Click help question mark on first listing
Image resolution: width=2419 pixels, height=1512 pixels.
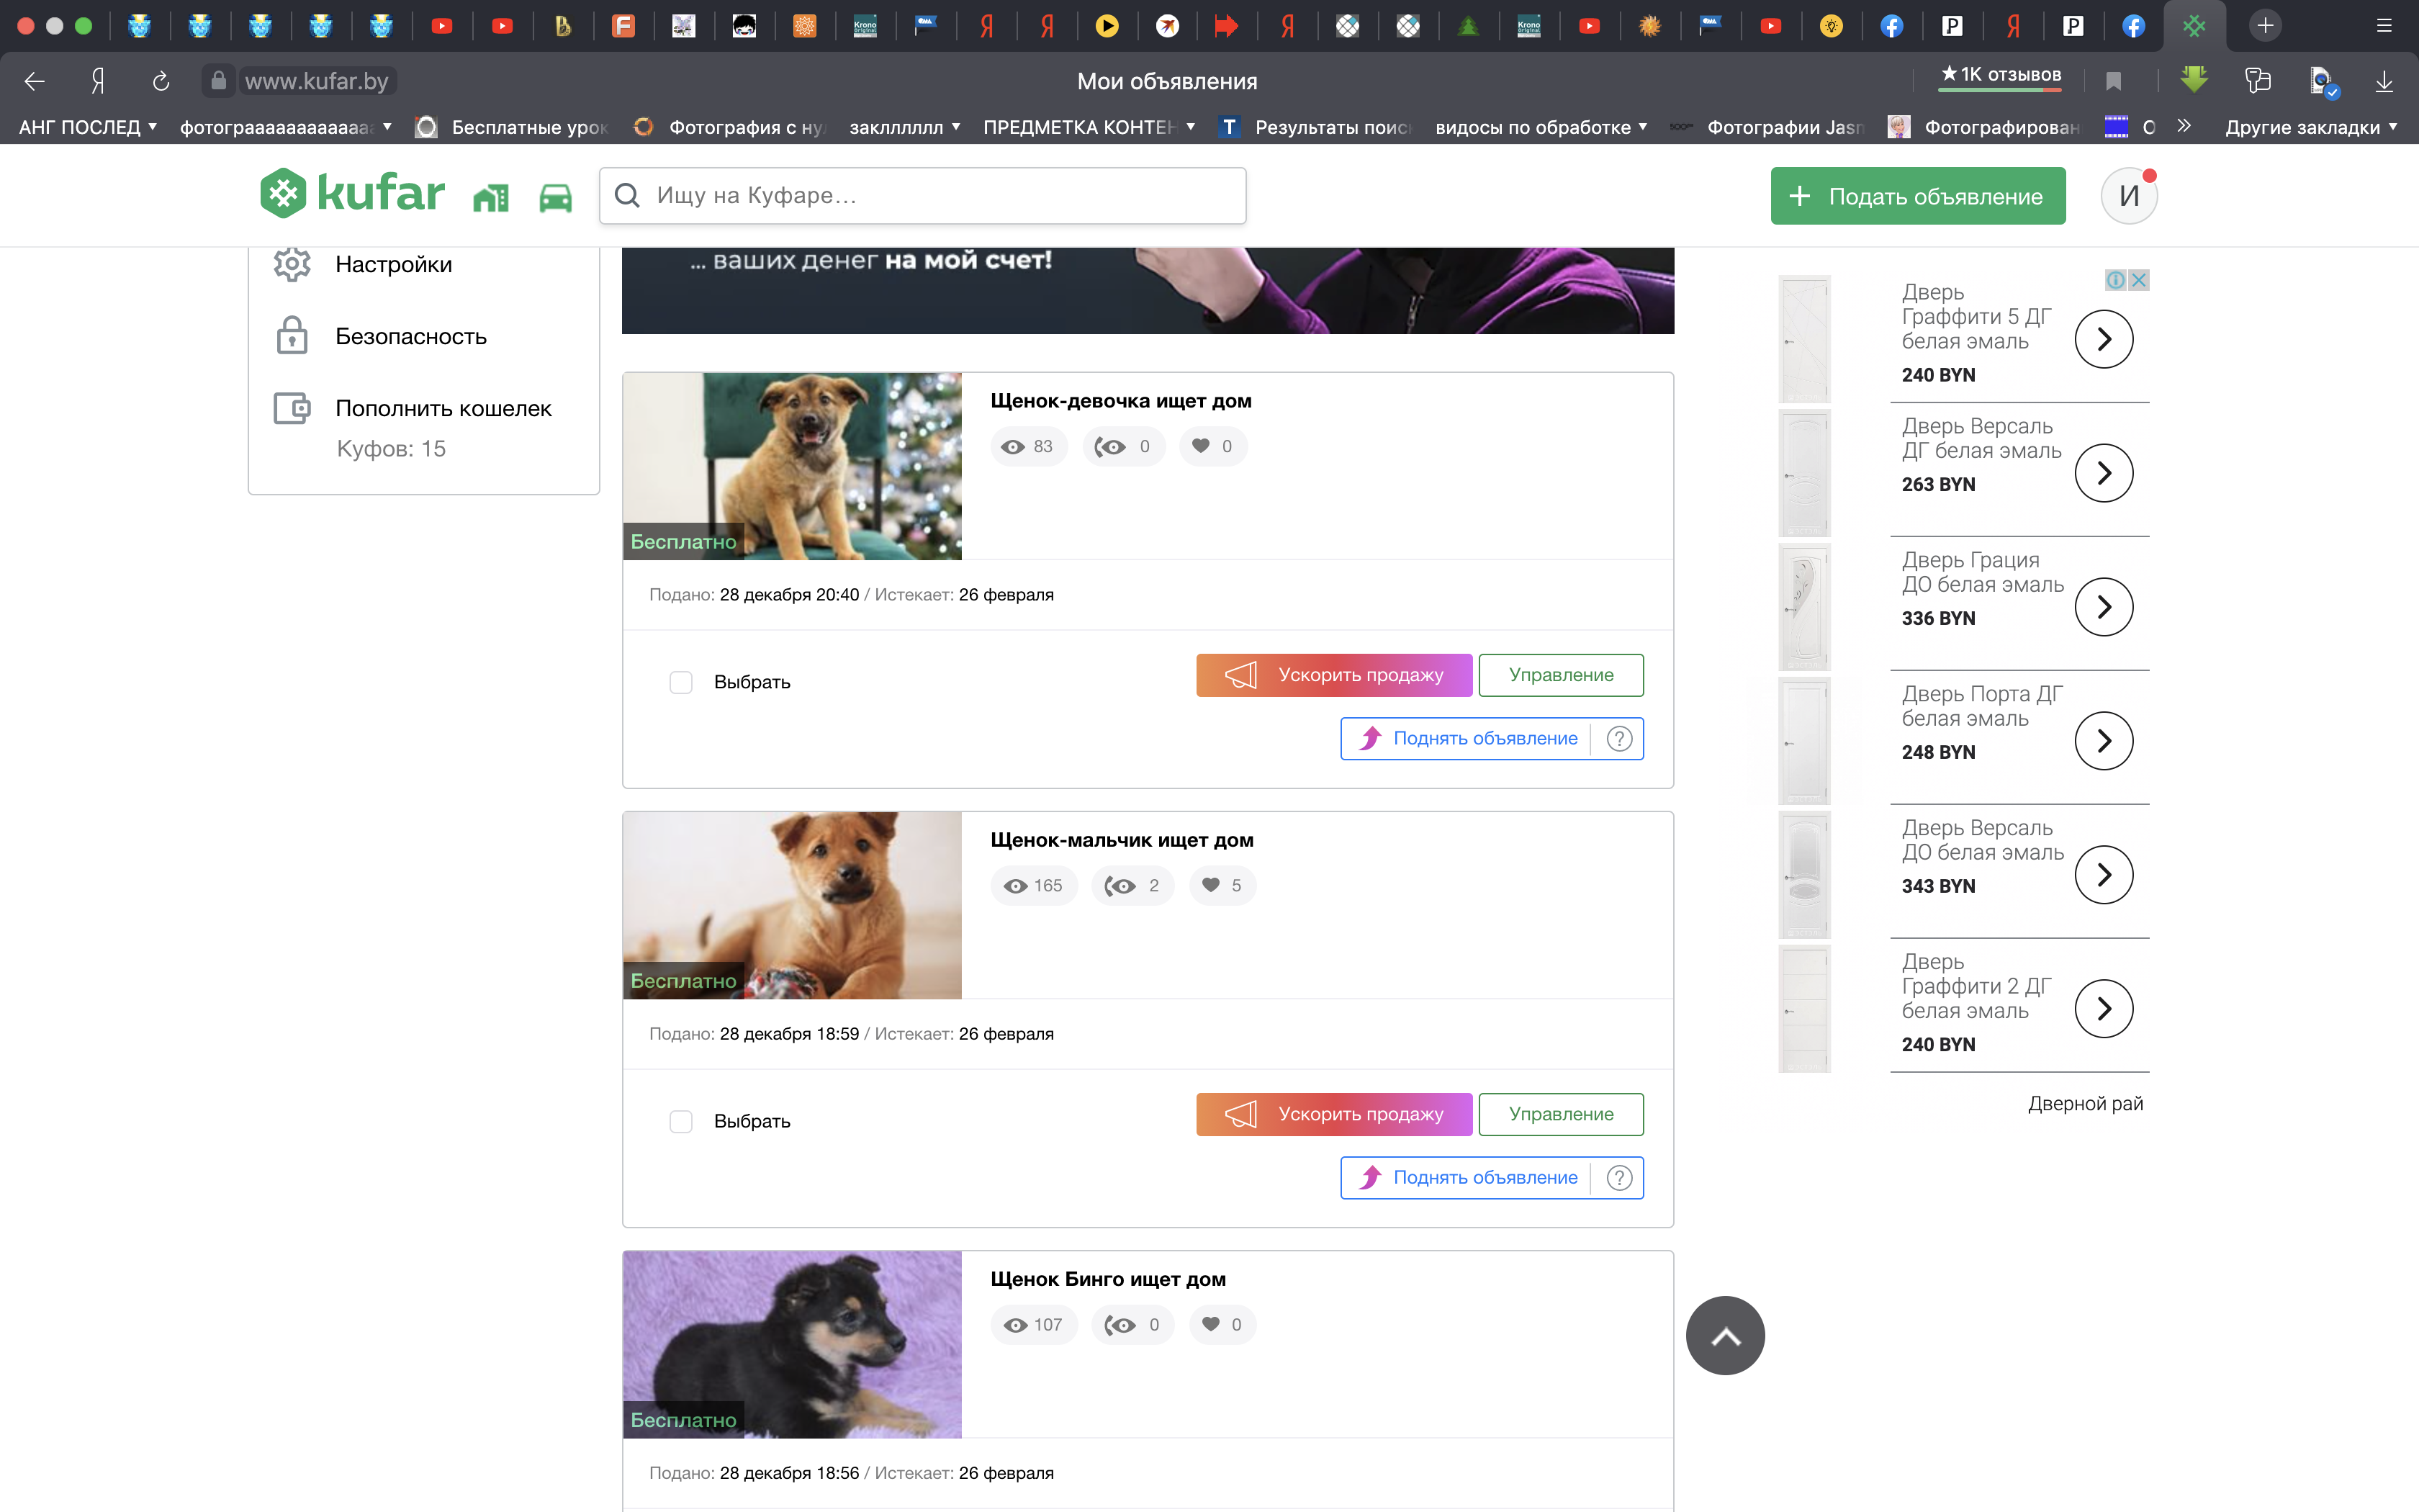(x=1618, y=739)
